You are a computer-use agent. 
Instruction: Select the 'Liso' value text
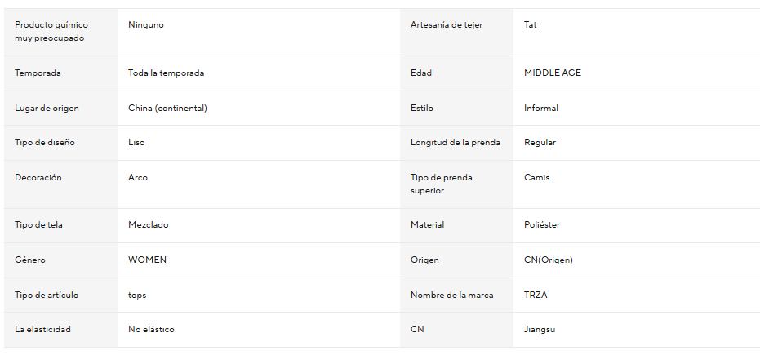tap(136, 143)
